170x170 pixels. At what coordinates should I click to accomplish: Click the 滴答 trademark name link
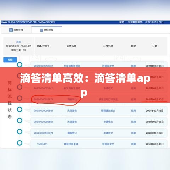pos(18,42)
